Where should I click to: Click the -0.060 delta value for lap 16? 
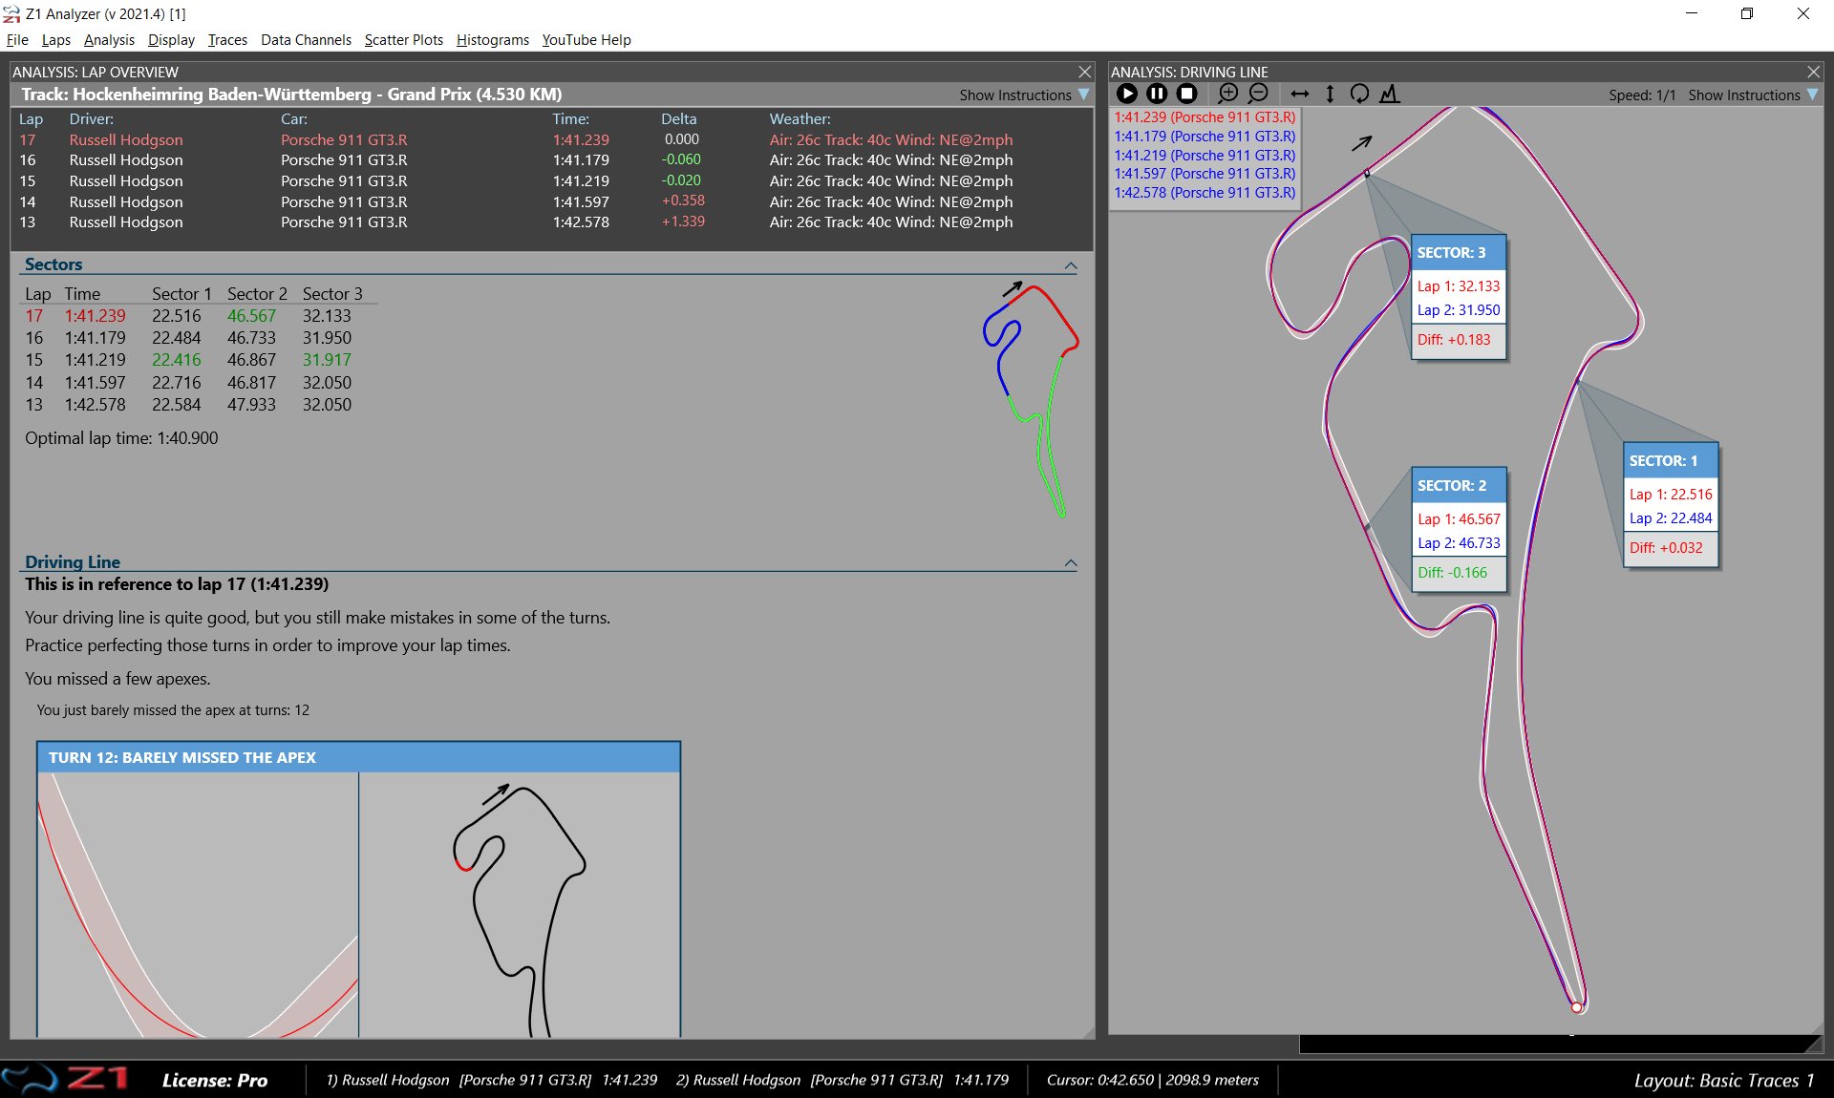(681, 159)
